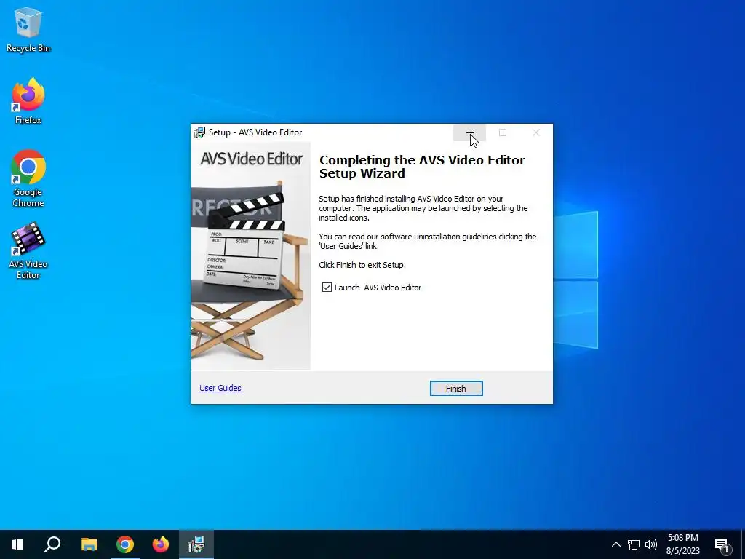745x559 pixels.
Task: Select the AVS Video Editor desktop shortcut
Action: tap(28, 250)
